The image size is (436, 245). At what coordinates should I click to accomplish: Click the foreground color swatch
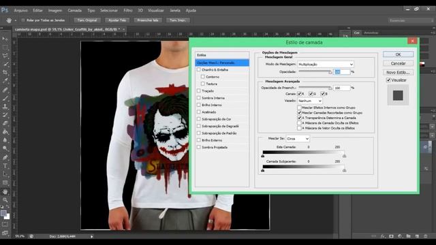[x=3, y=213]
